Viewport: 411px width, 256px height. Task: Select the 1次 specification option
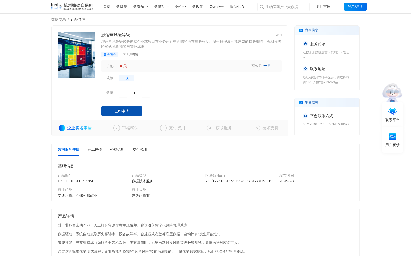click(126, 78)
